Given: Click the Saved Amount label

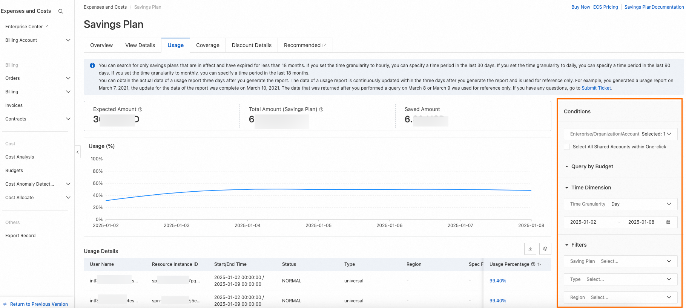Looking at the screenshot, I should tap(422, 109).
